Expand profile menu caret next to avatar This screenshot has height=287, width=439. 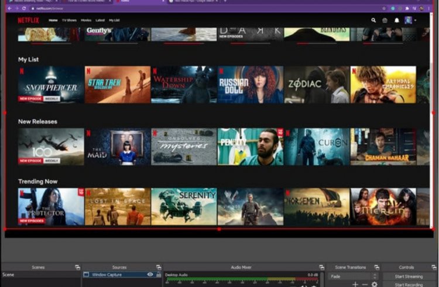415,20
